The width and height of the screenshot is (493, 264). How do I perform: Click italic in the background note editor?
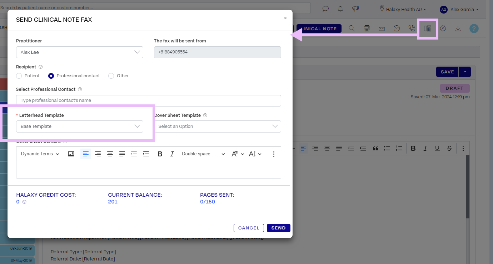tap(425, 148)
